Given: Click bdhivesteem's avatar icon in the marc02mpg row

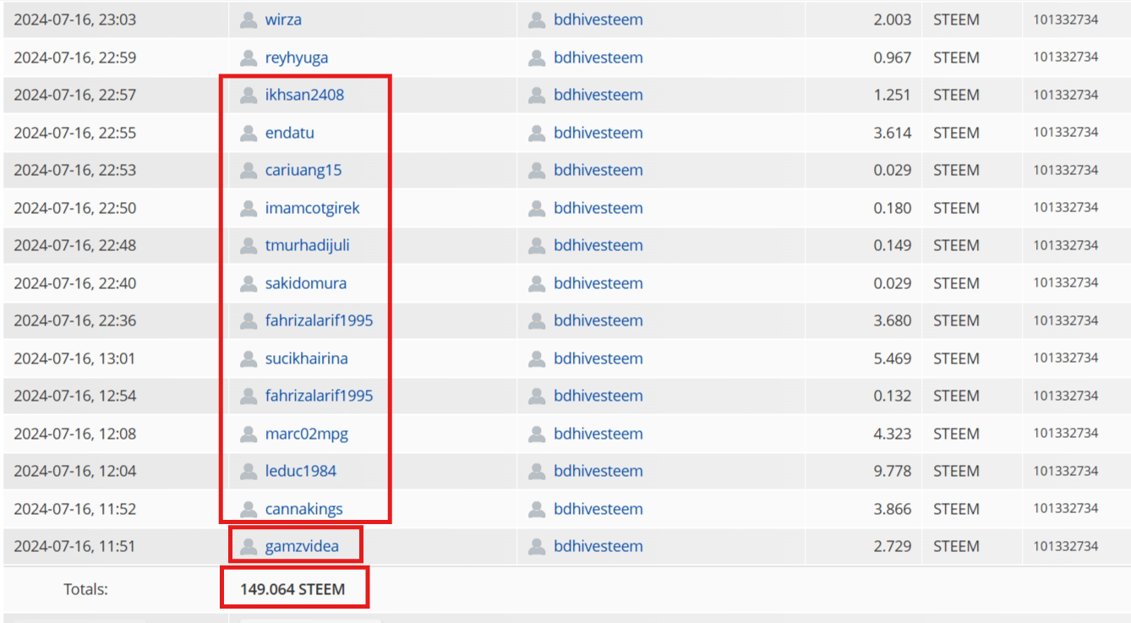Looking at the screenshot, I should click(537, 434).
